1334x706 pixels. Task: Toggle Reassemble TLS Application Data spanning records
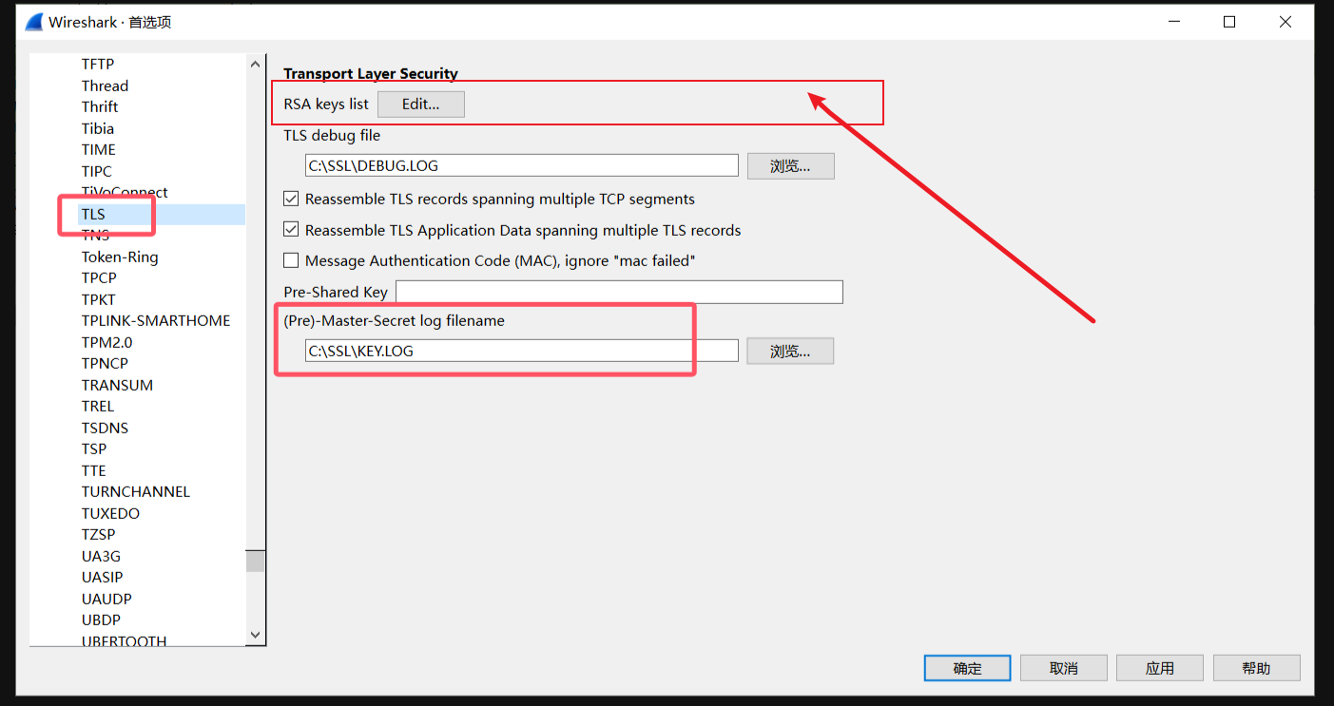coord(292,230)
